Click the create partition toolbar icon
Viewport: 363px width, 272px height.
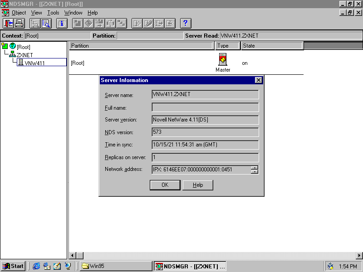pyautogui.click(x=78, y=24)
